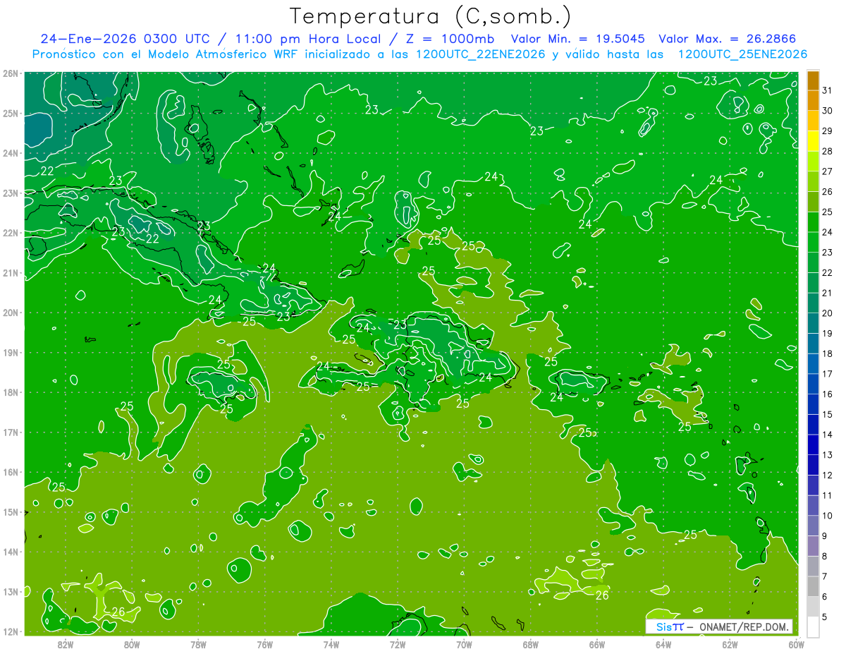Screen dimensions: 846x654
Task: Click the 19N latitude axis label
Action: tap(11, 353)
